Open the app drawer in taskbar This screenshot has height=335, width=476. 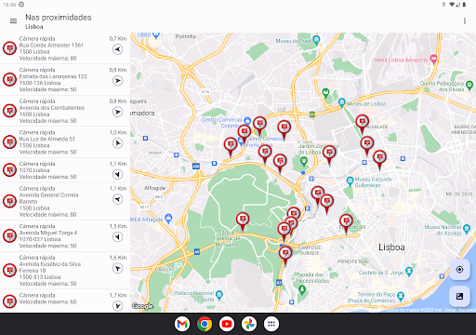(x=271, y=324)
